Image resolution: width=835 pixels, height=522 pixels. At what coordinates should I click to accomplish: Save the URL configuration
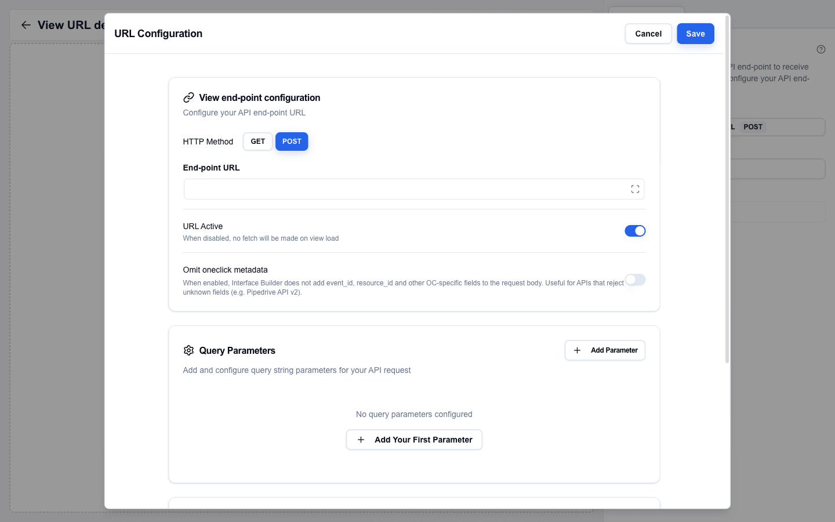coord(695,34)
